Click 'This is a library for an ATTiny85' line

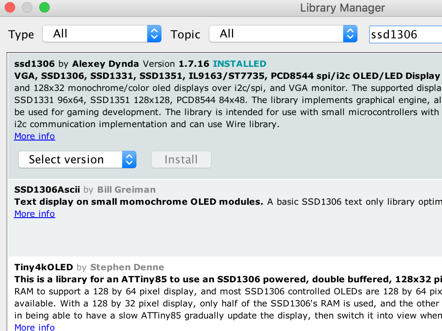coord(228,279)
